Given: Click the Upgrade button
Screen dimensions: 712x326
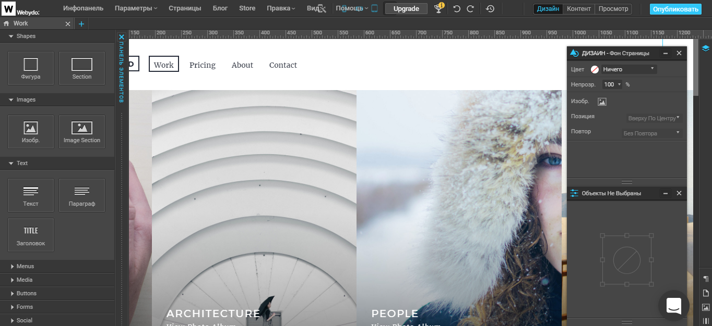Looking at the screenshot, I should point(406,9).
